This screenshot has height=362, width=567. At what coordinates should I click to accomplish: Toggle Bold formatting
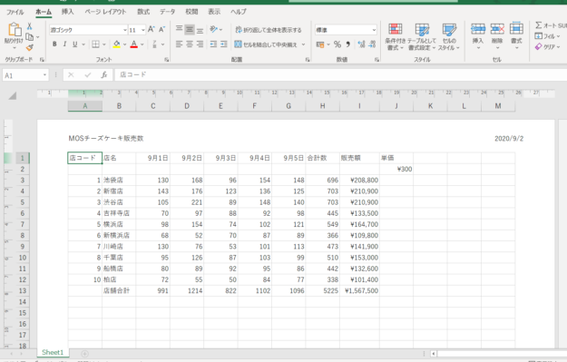coord(54,44)
